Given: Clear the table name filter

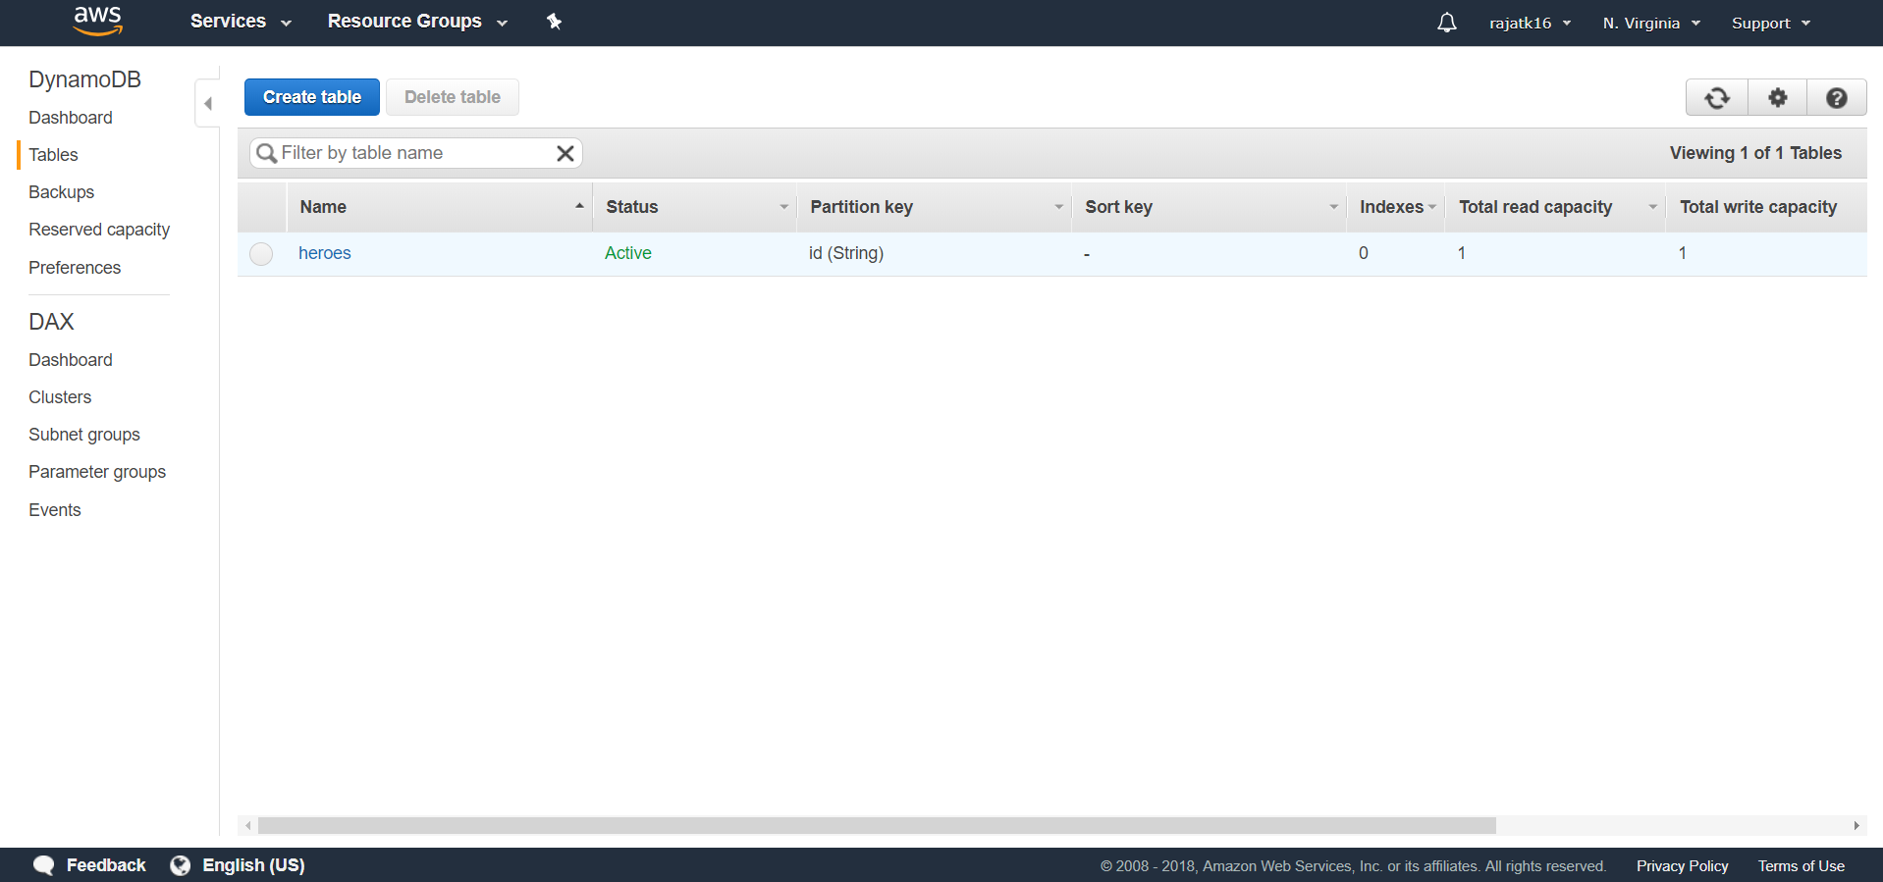Looking at the screenshot, I should [x=565, y=153].
